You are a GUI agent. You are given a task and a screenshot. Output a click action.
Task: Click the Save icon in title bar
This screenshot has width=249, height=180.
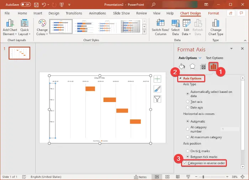[x=36, y=5]
